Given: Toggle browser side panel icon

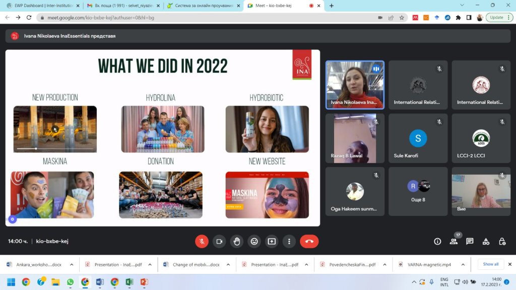Looking at the screenshot, I should [x=469, y=18].
